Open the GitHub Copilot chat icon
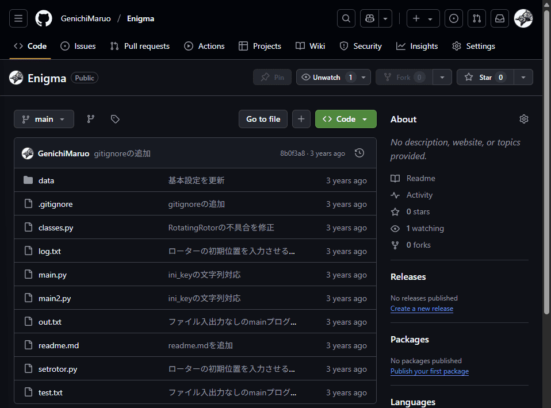This screenshot has width=551, height=408. 369,18
